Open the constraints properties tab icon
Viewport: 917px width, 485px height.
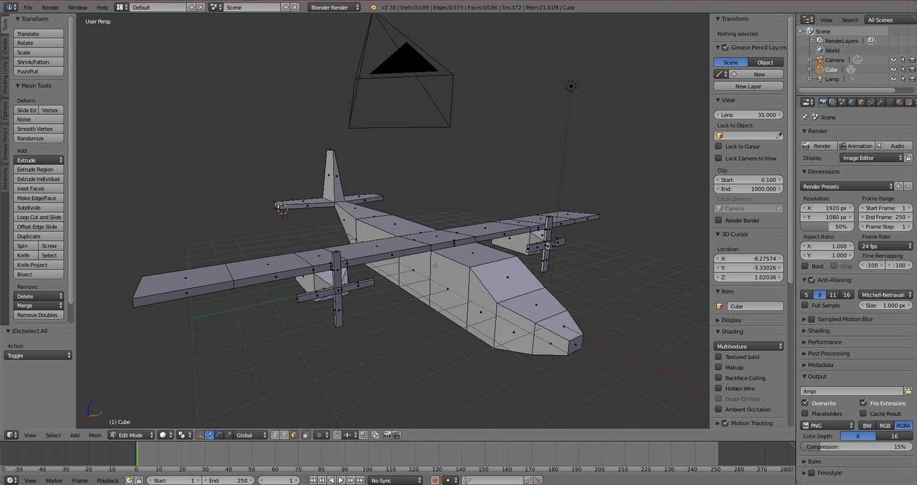click(871, 102)
